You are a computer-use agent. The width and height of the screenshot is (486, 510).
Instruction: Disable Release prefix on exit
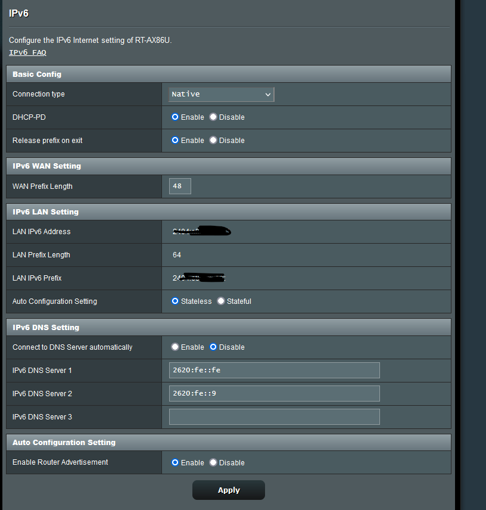click(213, 141)
